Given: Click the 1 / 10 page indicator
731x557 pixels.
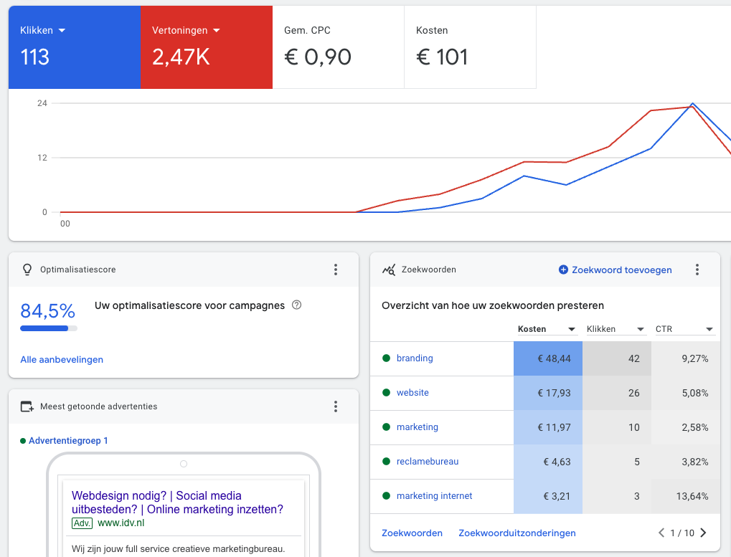Looking at the screenshot, I should pyautogui.click(x=682, y=533).
